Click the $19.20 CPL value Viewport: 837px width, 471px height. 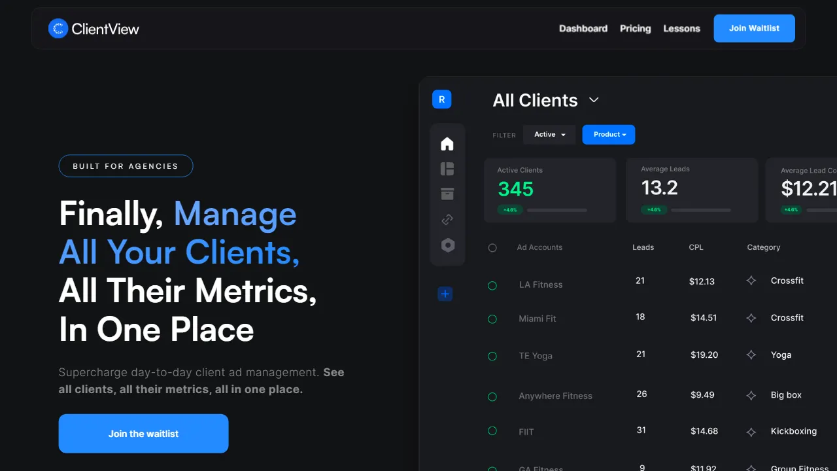[704, 355]
